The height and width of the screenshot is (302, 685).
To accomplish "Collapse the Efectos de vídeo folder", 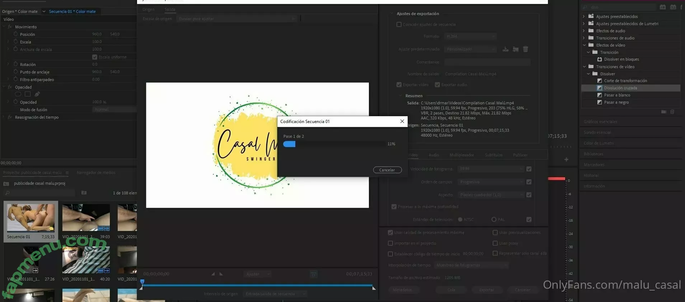I will 584,45.
